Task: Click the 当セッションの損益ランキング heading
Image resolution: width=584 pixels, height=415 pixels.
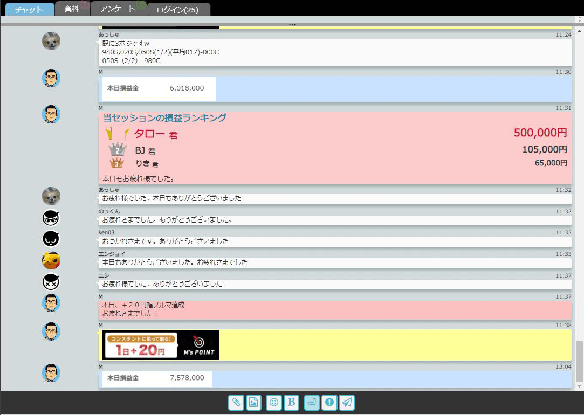Action: click(x=164, y=118)
